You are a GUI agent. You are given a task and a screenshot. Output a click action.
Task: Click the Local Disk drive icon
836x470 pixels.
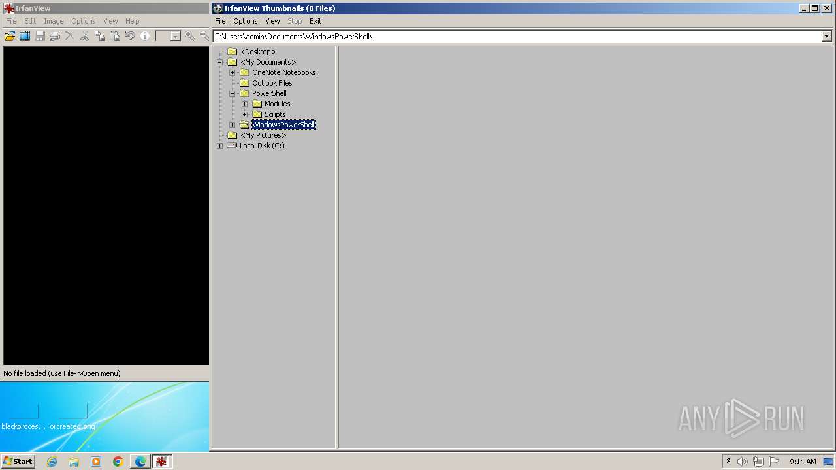[x=232, y=146]
